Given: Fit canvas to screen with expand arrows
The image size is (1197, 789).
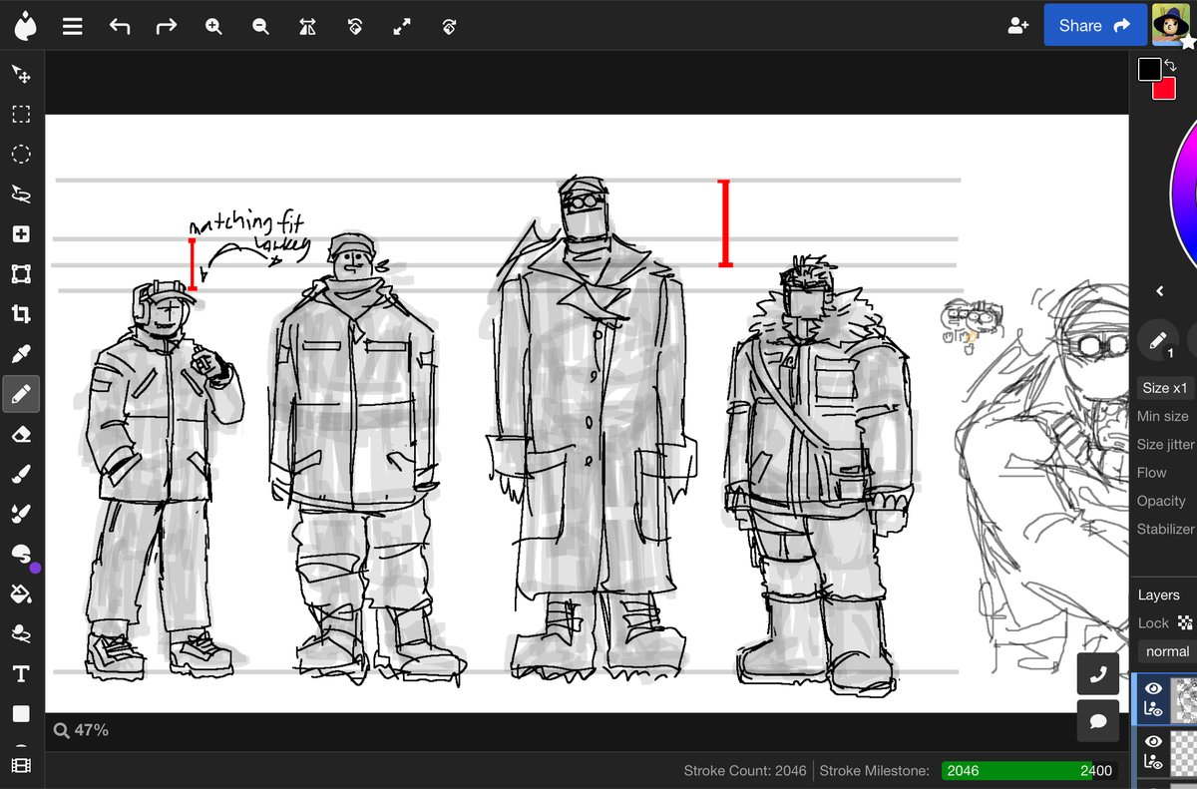Looking at the screenshot, I should [402, 27].
